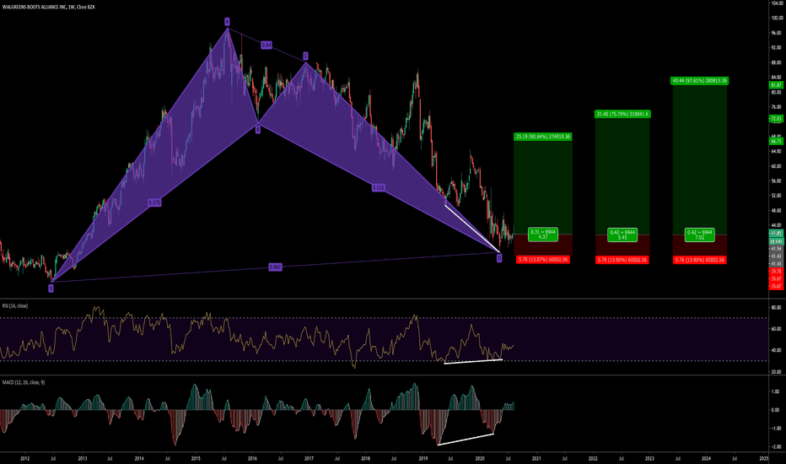Select the white divergence line in MACD pane

pyautogui.click(x=466, y=439)
